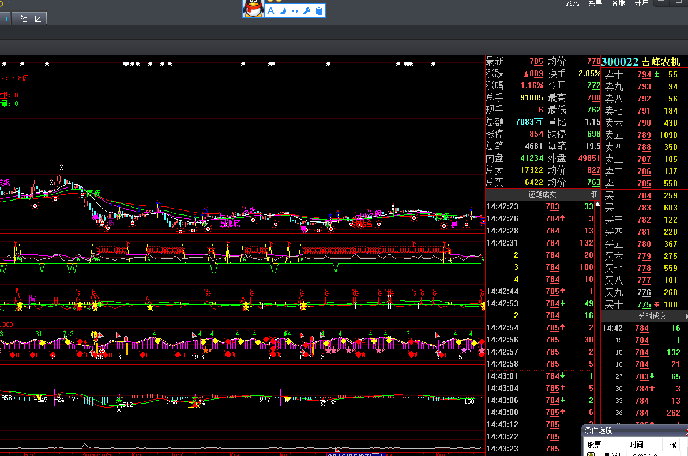Click the 总手 volume value 91085
Viewport: 688px width, 456px height.
point(531,98)
